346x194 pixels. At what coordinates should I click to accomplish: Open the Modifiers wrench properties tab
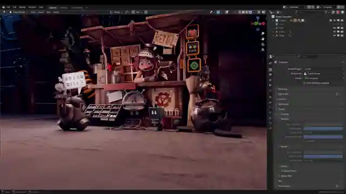click(270, 102)
